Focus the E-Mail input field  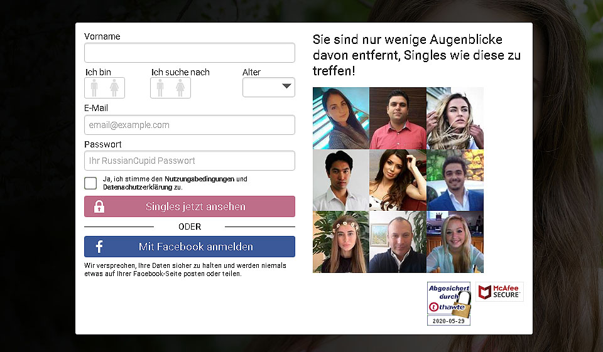click(x=190, y=125)
